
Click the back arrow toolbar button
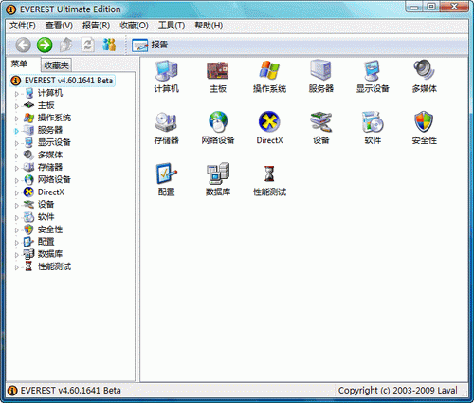click(x=23, y=45)
